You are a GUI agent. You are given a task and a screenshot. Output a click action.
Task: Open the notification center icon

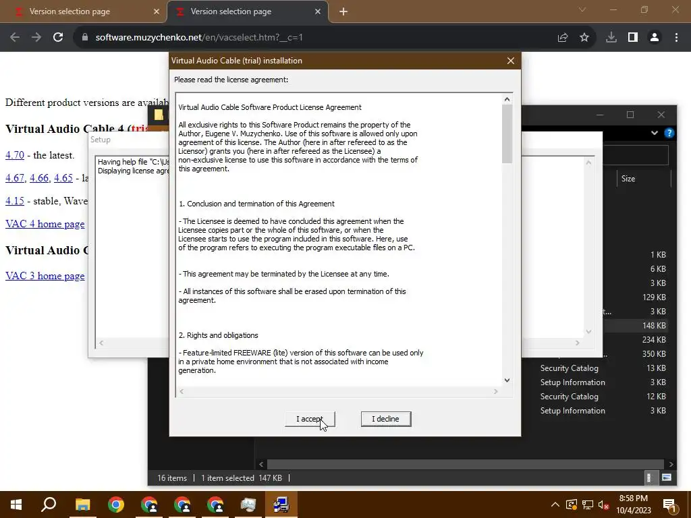pyautogui.click(x=670, y=505)
